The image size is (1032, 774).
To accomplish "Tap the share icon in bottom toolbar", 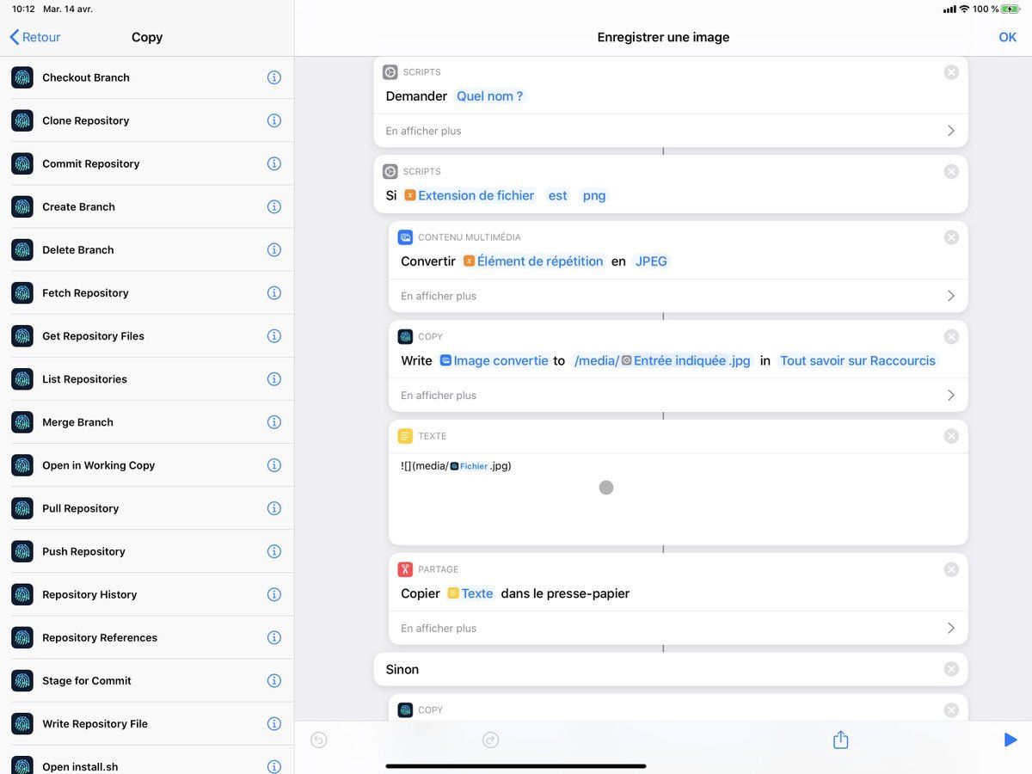I will (x=840, y=740).
